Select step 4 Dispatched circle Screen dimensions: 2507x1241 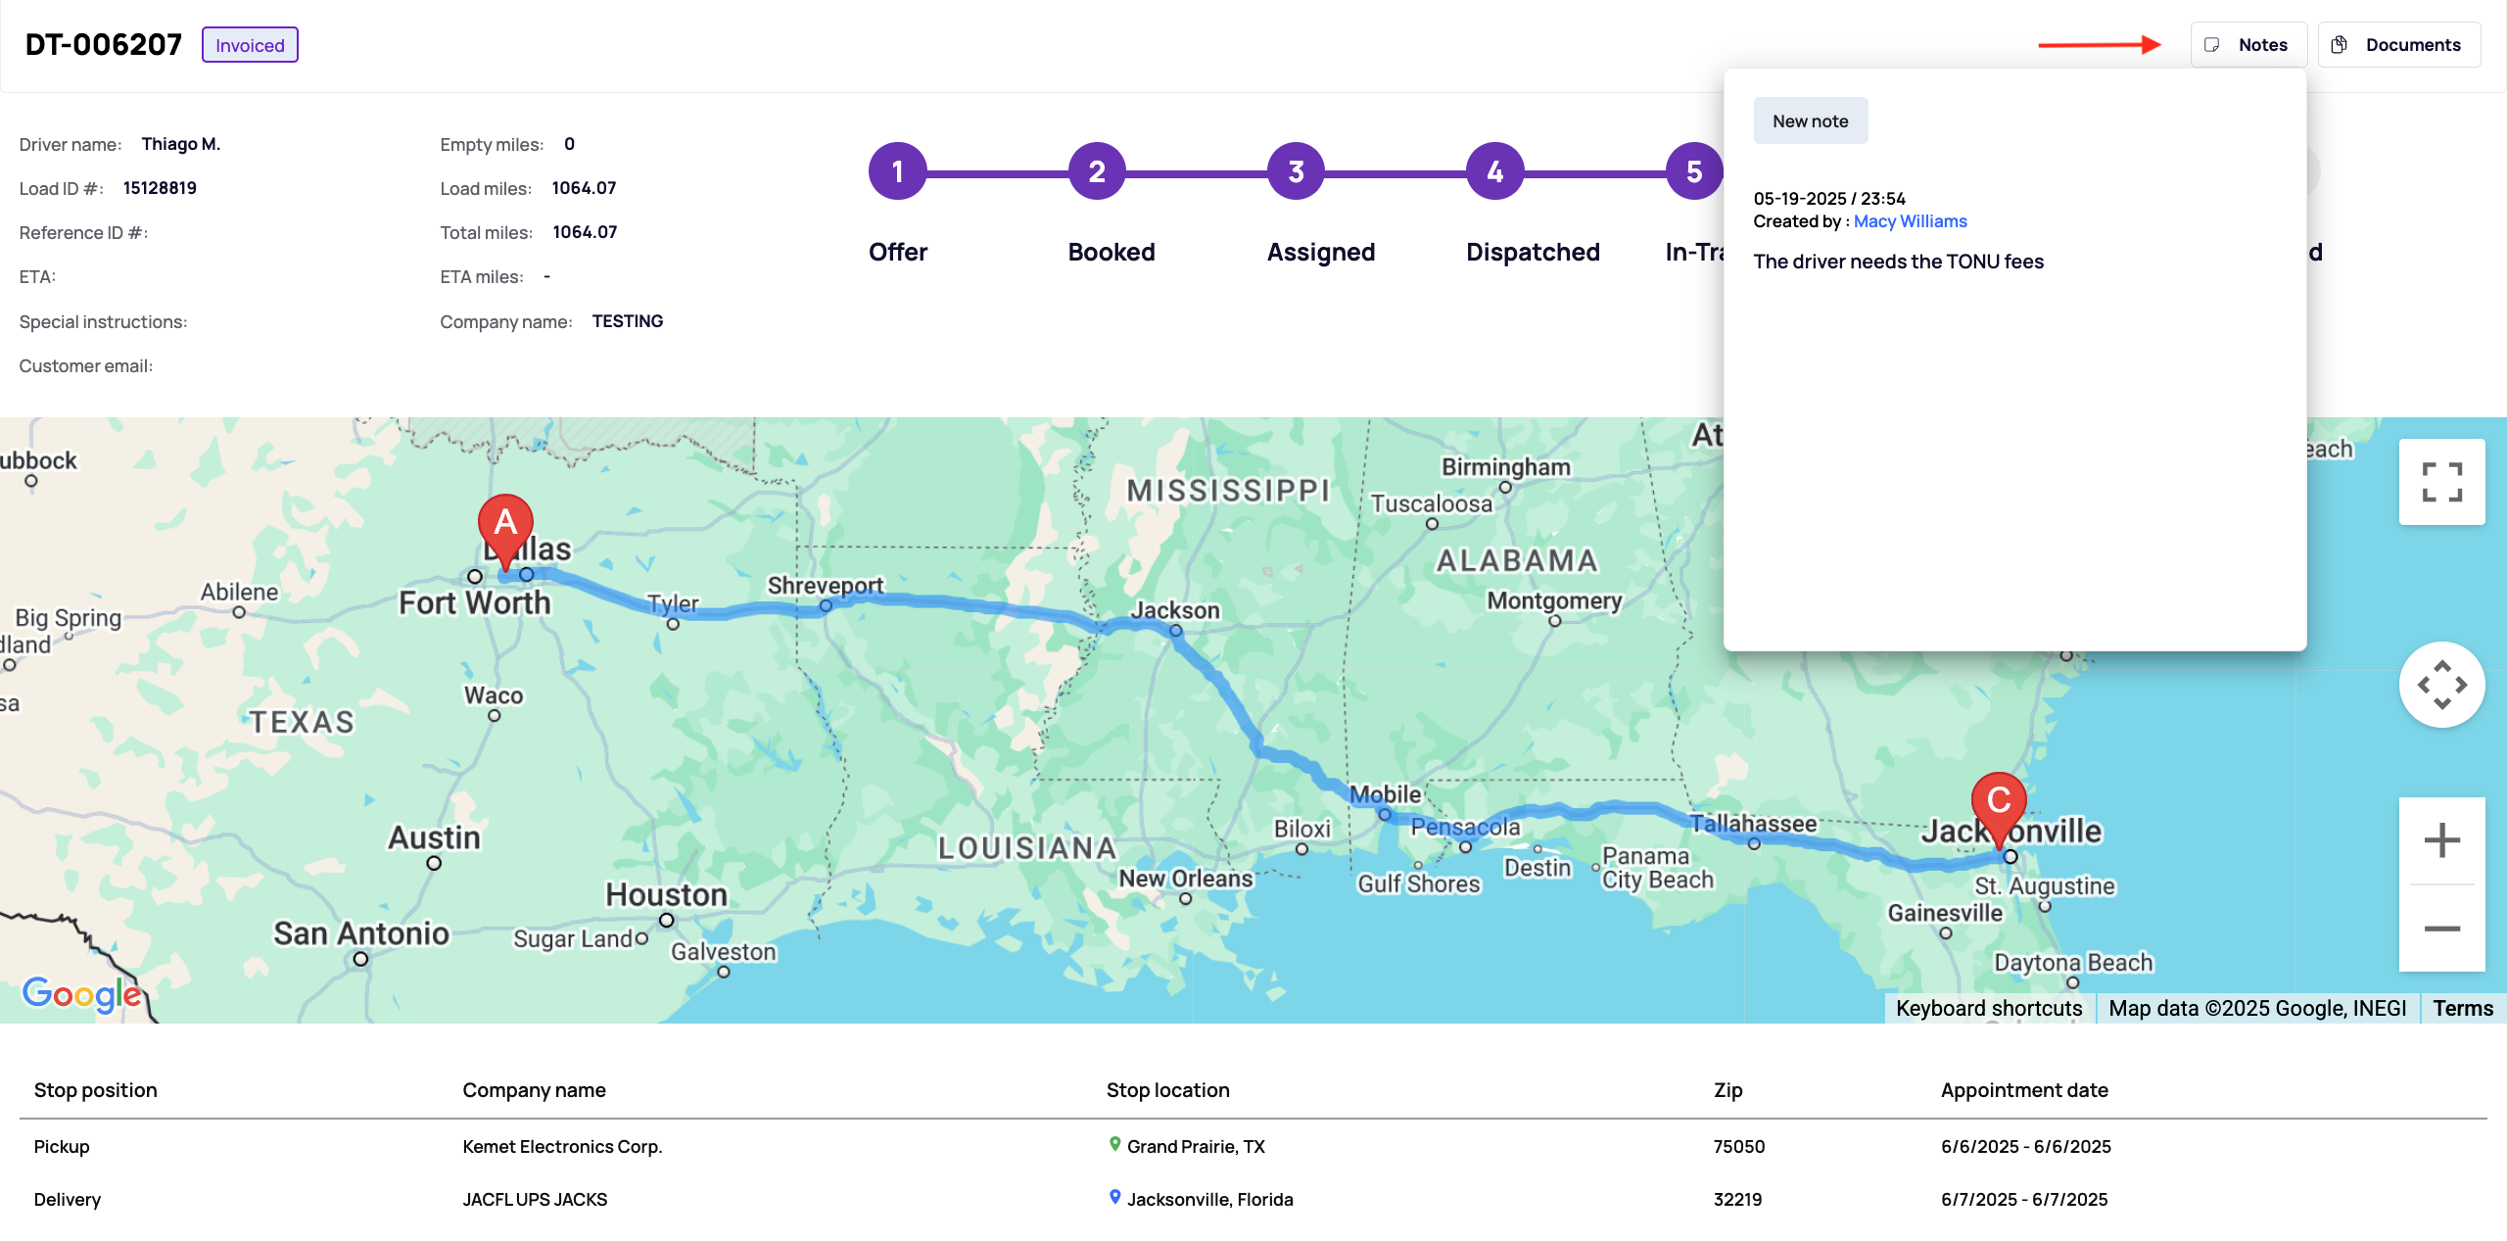(1494, 171)
